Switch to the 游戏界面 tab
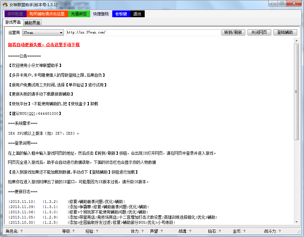 (x=13, y=22)
